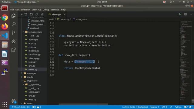Click the editor horizontal scrollbar
Image resolution: width=194 pixels, height=109 pixels.
(x=83, y=104)
